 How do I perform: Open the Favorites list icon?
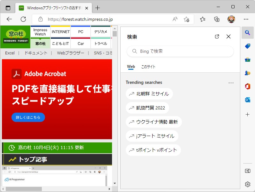pyautogui.click(x=203, y=19)
